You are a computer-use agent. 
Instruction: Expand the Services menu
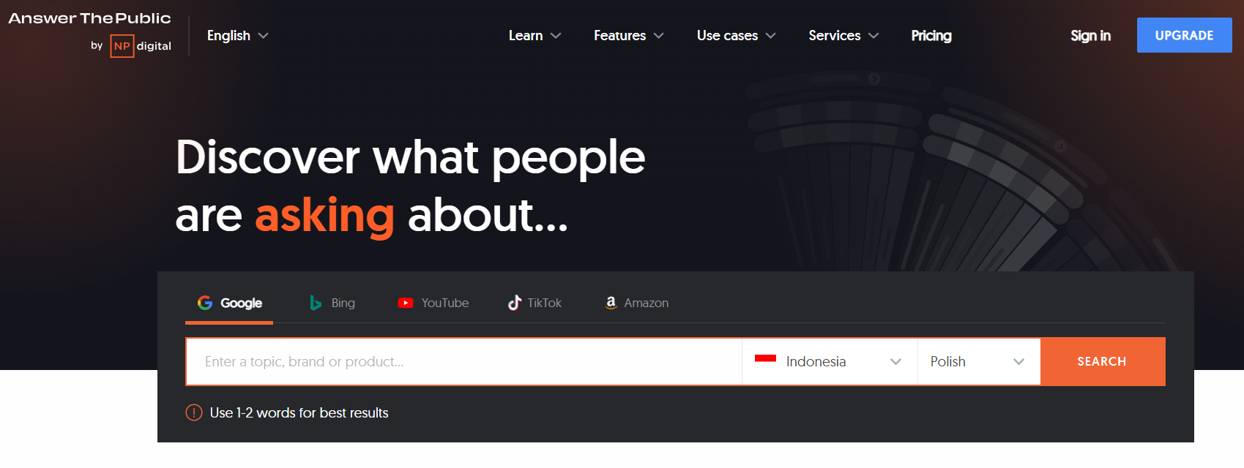(x=843, y=35)
